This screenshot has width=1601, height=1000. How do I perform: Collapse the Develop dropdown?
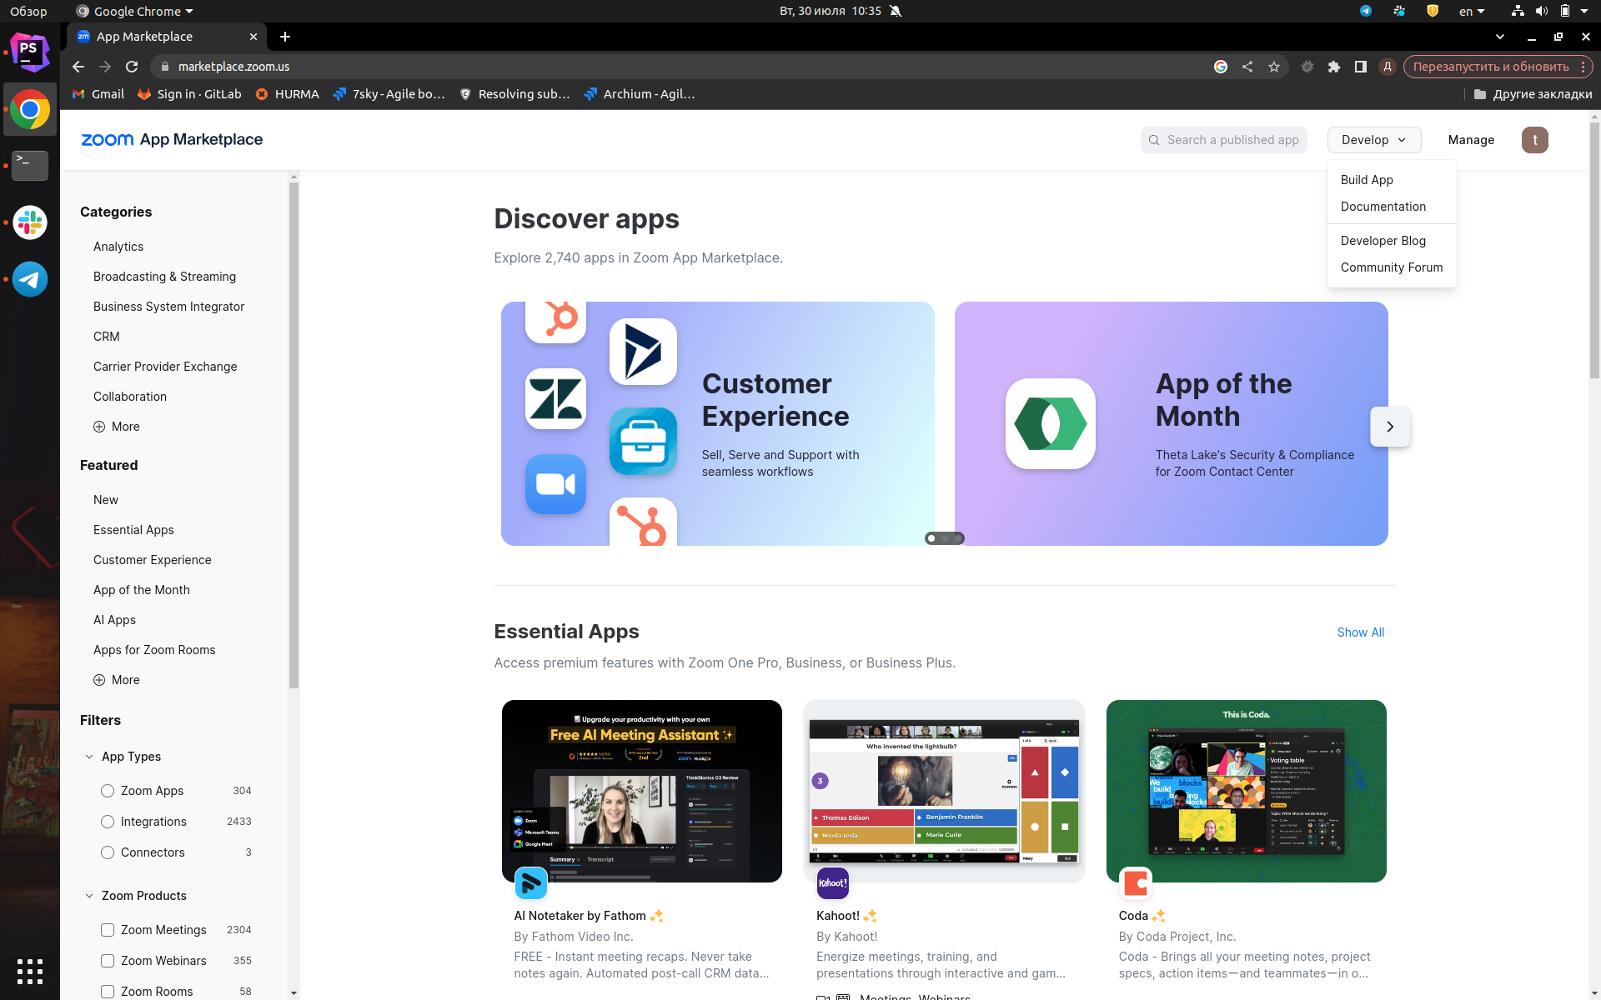click(1374, 140)
